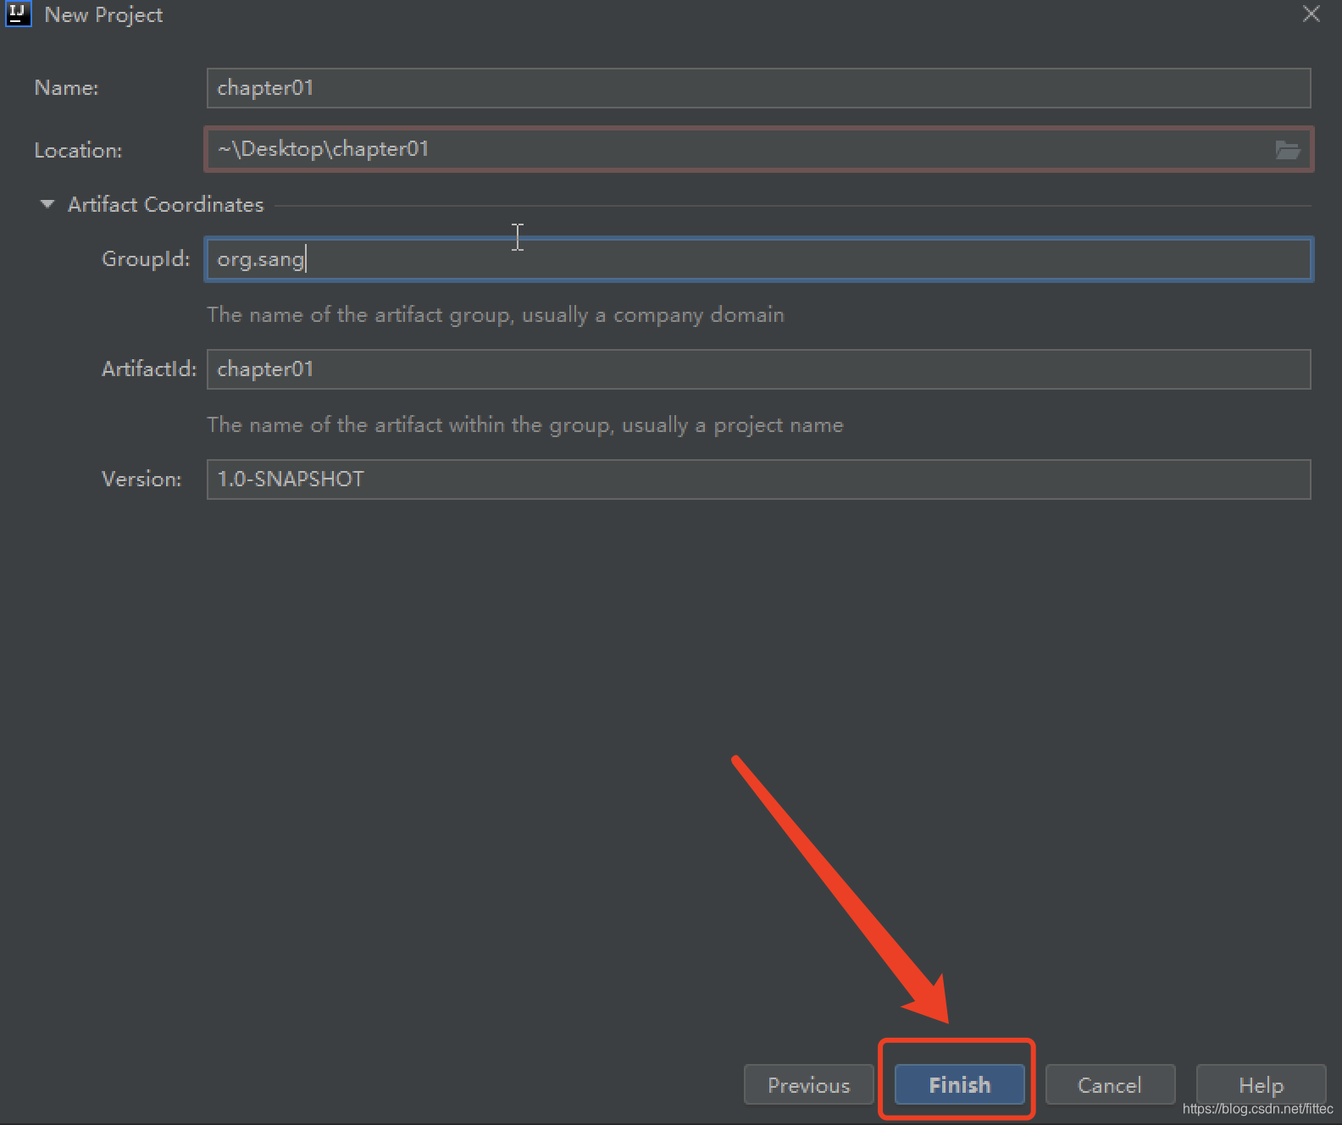Close the New Project dialog
Viewport: 1342px width, 1125px height.
coord(1311,14)
